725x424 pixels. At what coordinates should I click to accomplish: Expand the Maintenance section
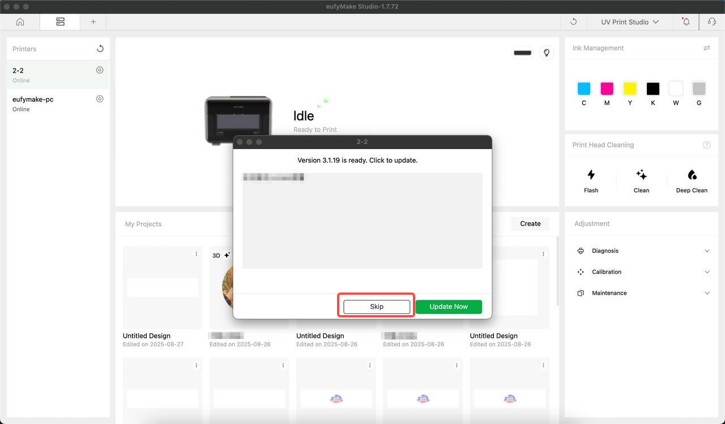(642, 293)
